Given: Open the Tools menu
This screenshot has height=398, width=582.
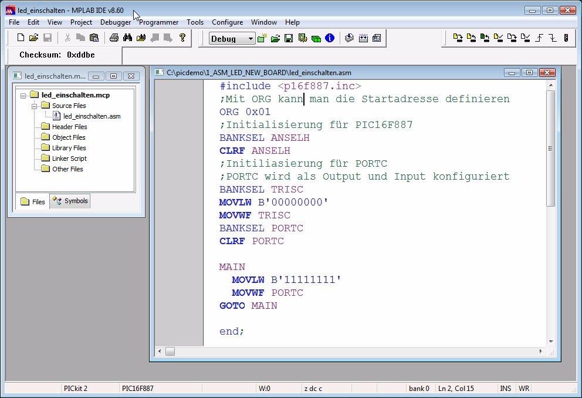Looking at the screenshot, I should tap(195, 22).
